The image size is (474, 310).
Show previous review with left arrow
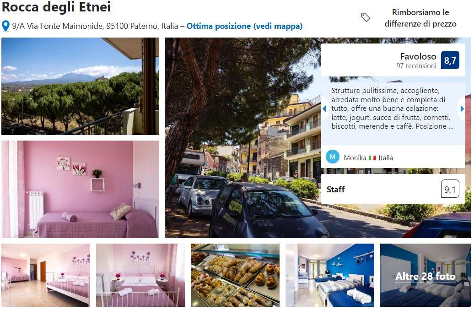[324, 109]
